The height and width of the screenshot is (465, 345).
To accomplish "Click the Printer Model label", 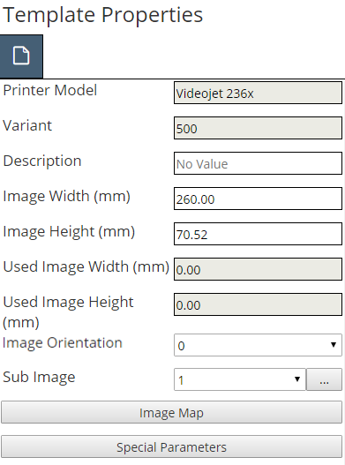I will (49, 90).
